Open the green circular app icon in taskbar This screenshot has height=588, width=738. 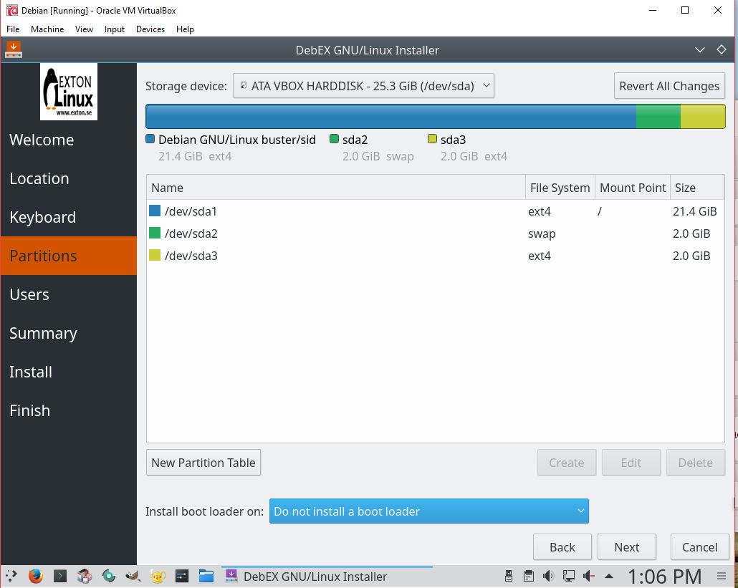[109, 576]
